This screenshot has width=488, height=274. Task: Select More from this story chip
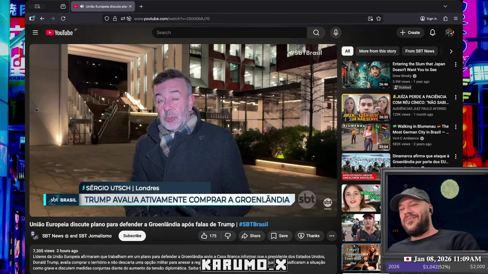pos(377,51)
